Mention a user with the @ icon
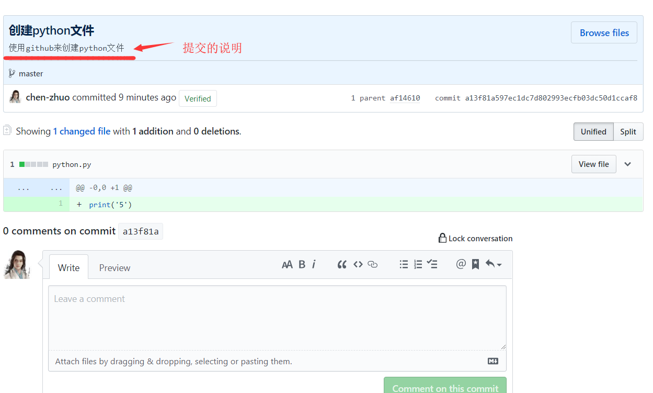The height and width of the screenshot is (393, 653). pos(461,264)
